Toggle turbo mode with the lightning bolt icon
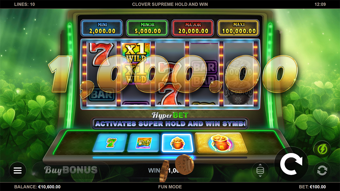340x191 pixels. [x=322, y=149]
